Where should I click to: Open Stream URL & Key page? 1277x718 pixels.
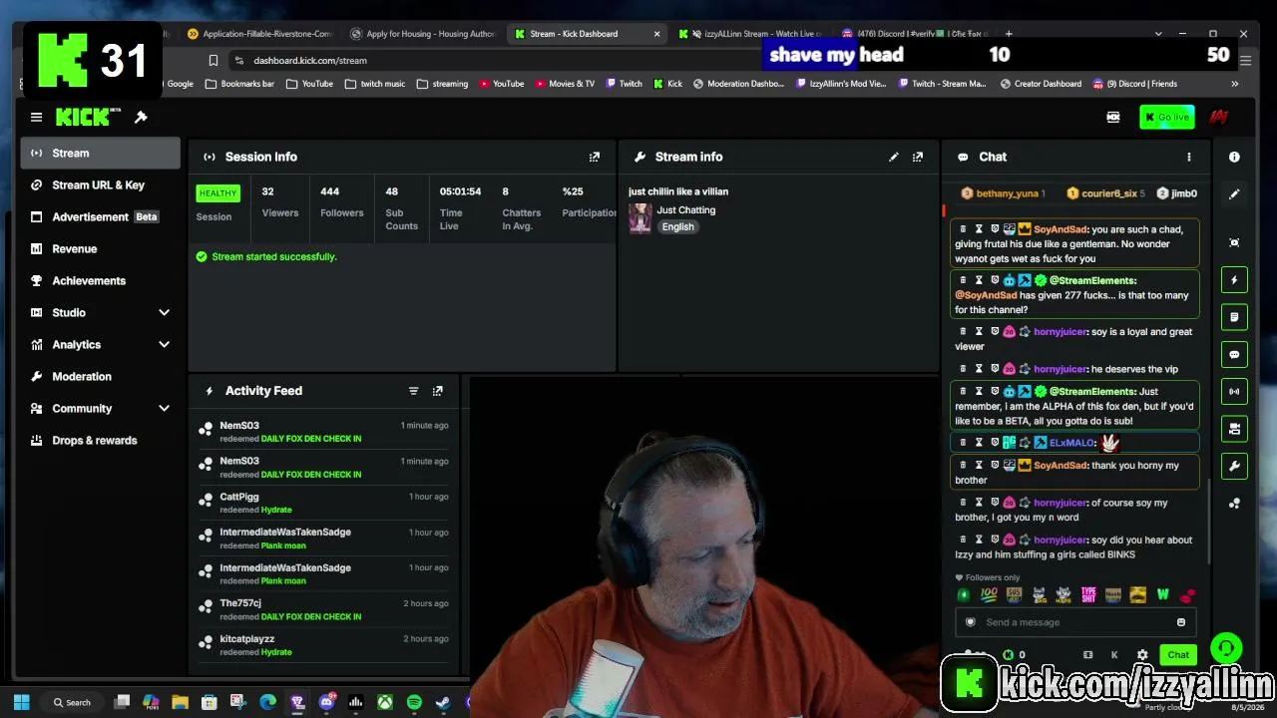coord(100,184)
